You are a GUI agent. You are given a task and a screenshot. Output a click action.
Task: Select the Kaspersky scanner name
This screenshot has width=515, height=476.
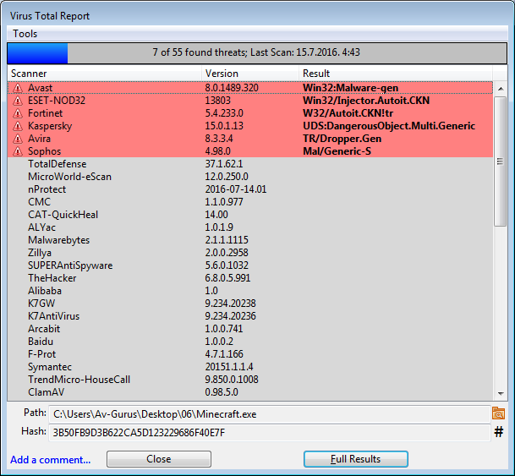pyautogui.click(x=50, y=126)
